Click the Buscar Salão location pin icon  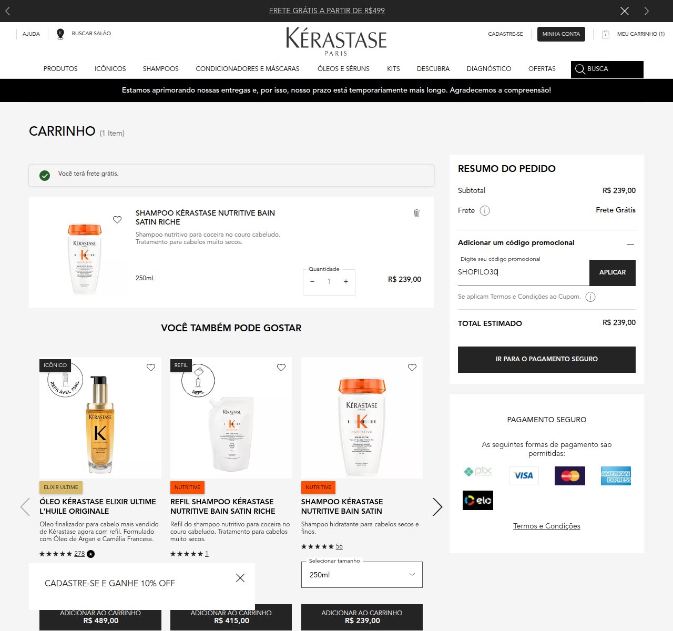click(x=60, y=34)
